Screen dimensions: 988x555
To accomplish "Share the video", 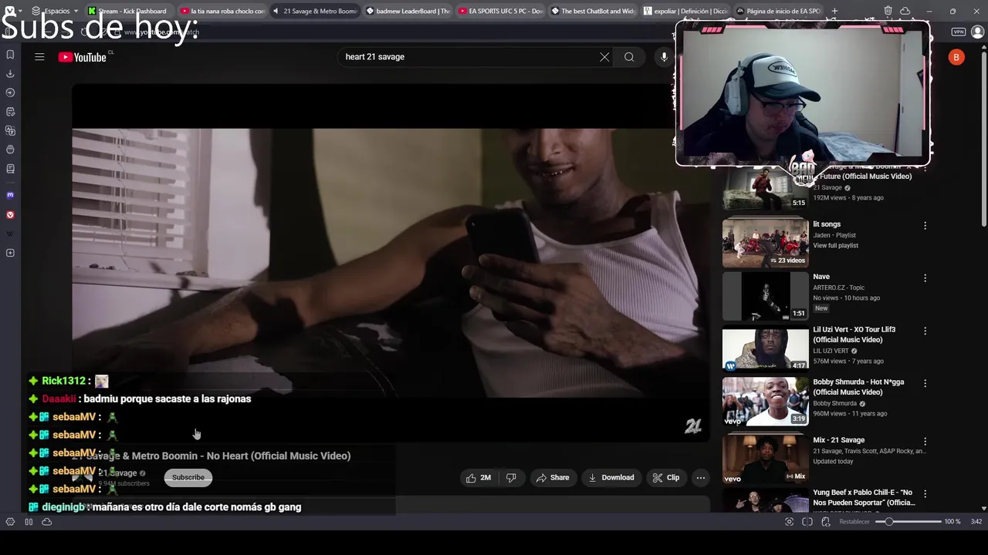I will point(553,478).
